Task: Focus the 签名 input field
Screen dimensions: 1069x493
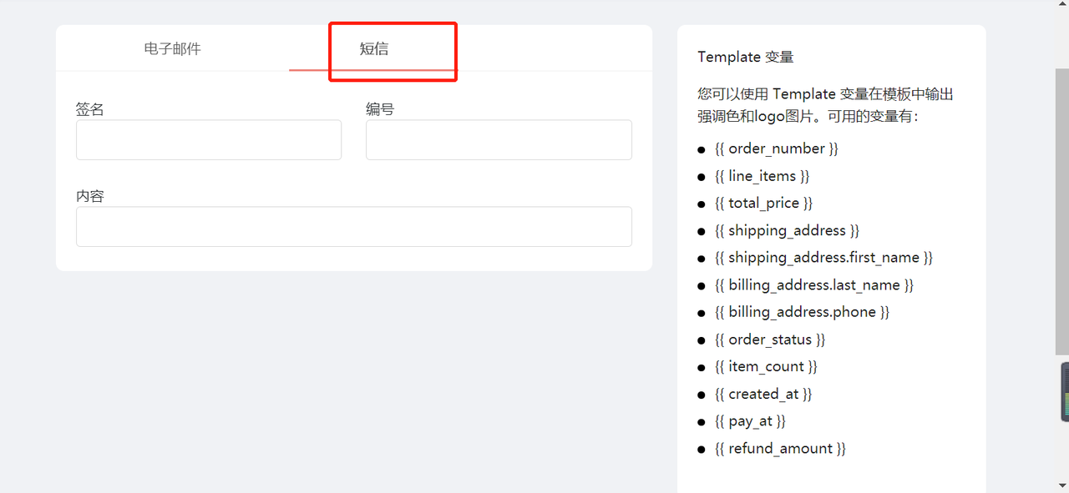Action: (x=209, y=140)
